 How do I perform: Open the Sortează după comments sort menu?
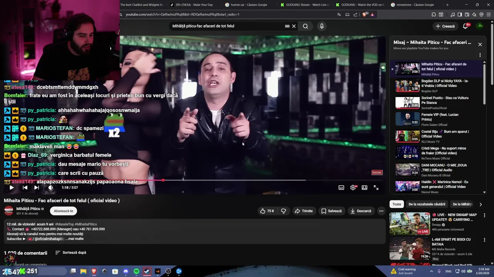click(71, 253)
